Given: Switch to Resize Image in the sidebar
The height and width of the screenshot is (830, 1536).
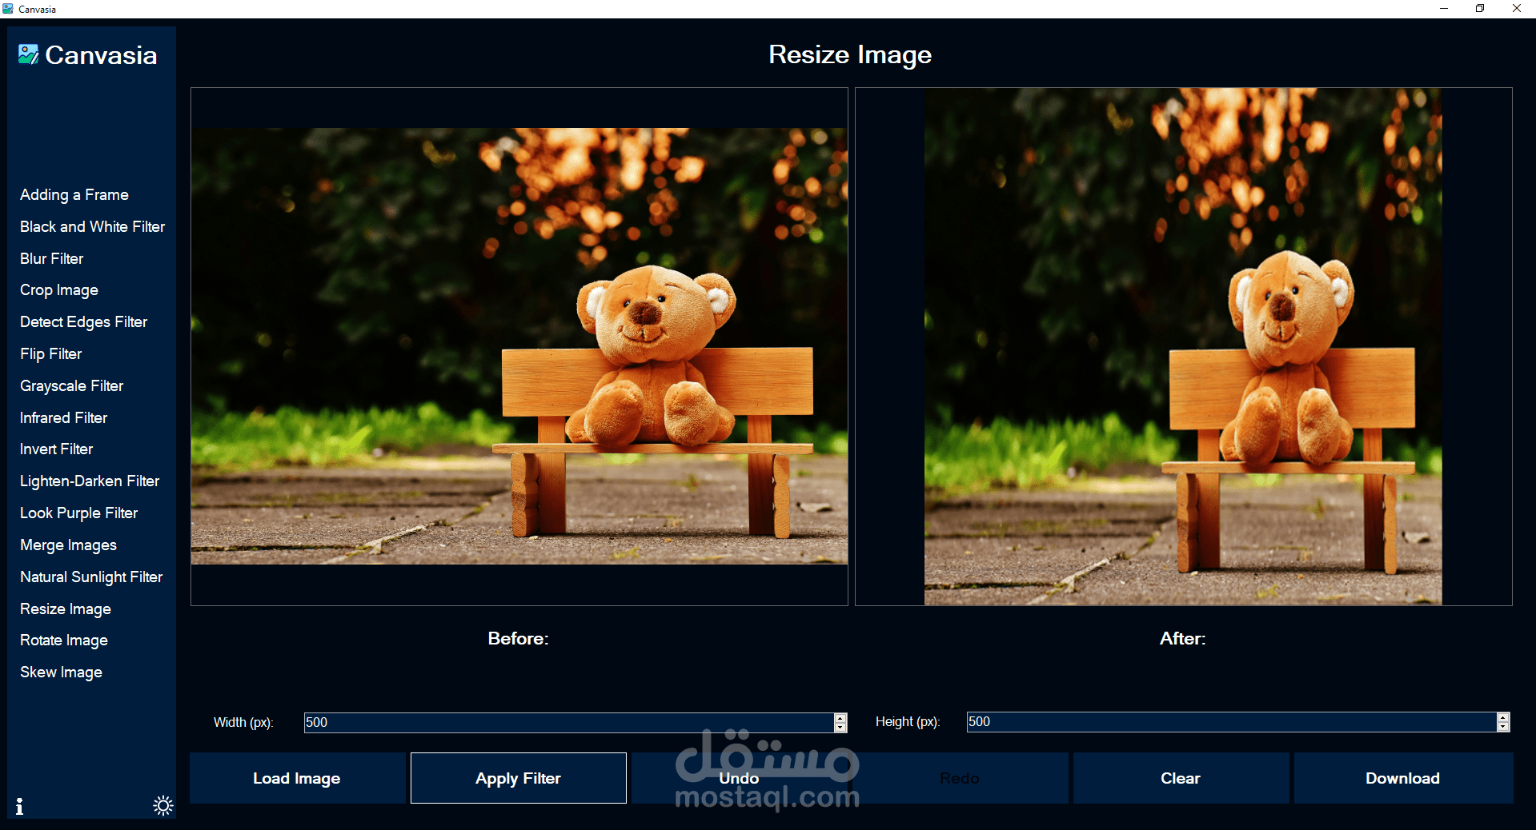Looking at the screenshot, I should click(x=66, y=609).
